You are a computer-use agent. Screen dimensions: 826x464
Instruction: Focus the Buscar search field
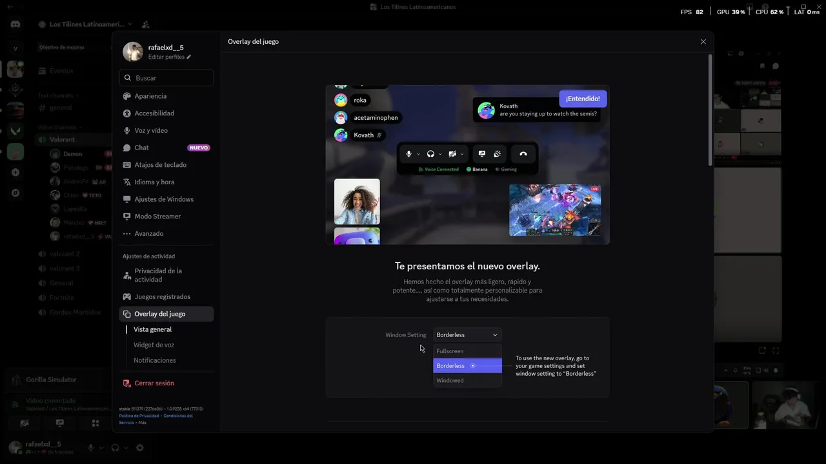click(166, 78)
